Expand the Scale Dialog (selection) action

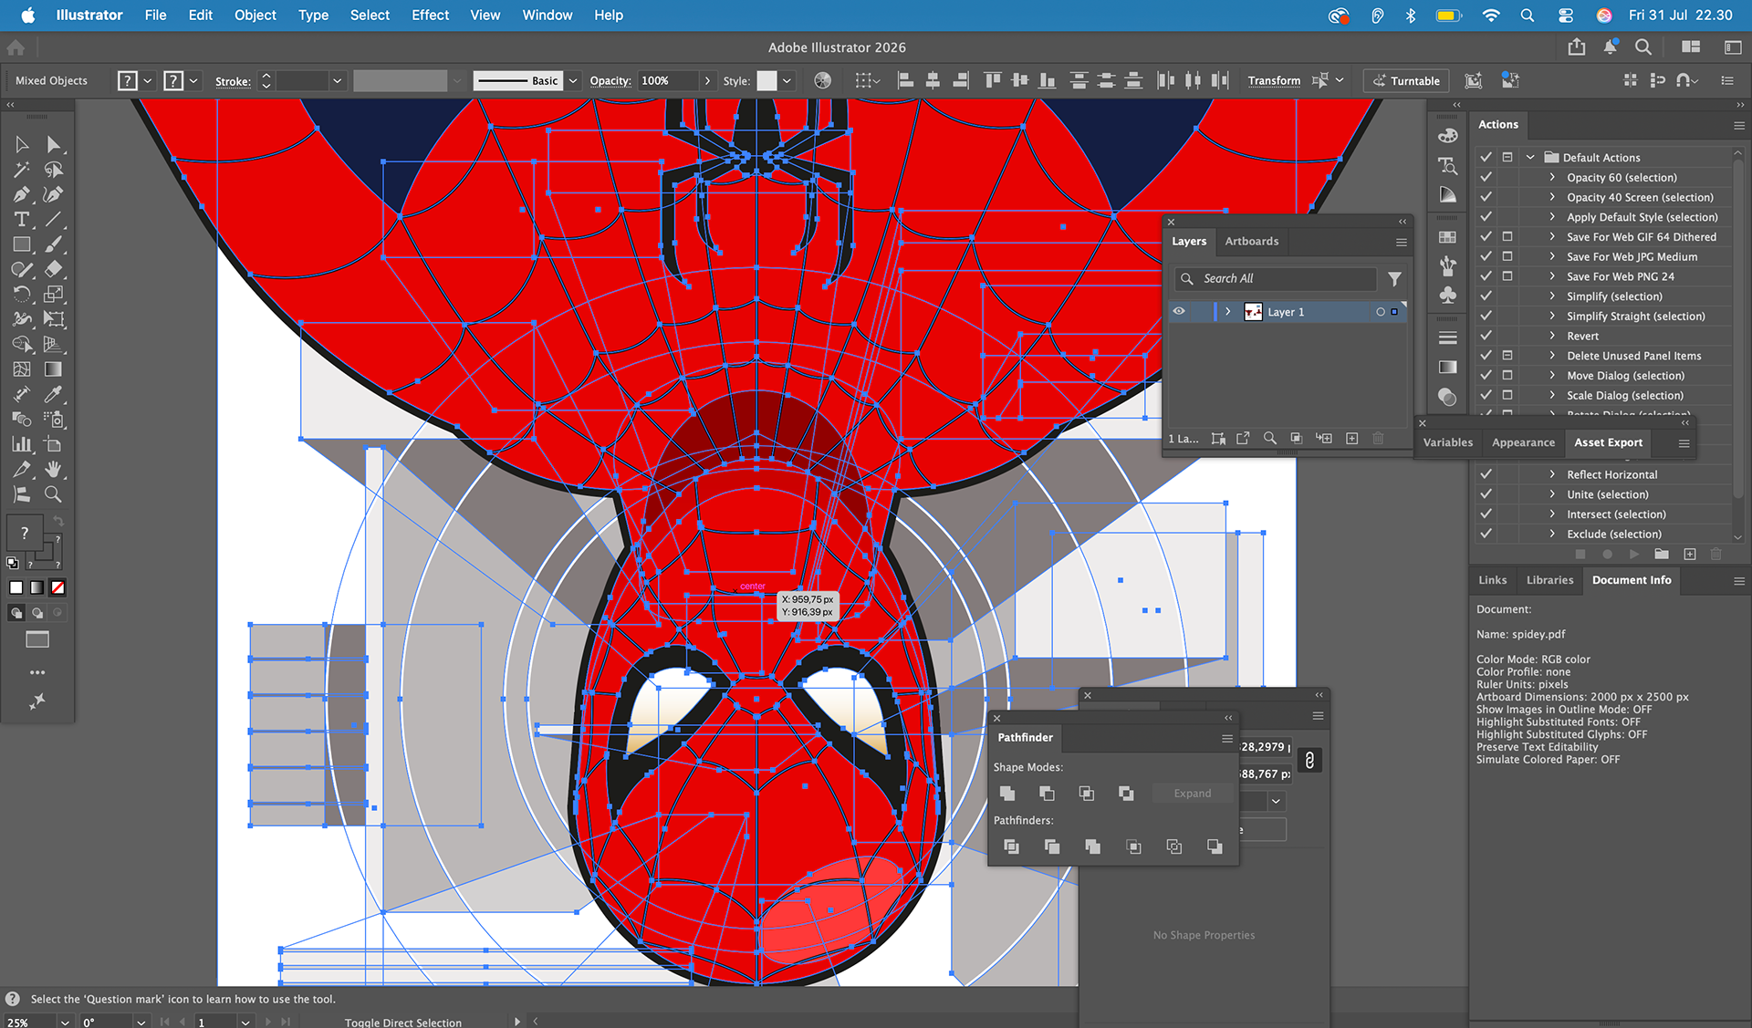pyautogui.click(x=1552, y=396)
